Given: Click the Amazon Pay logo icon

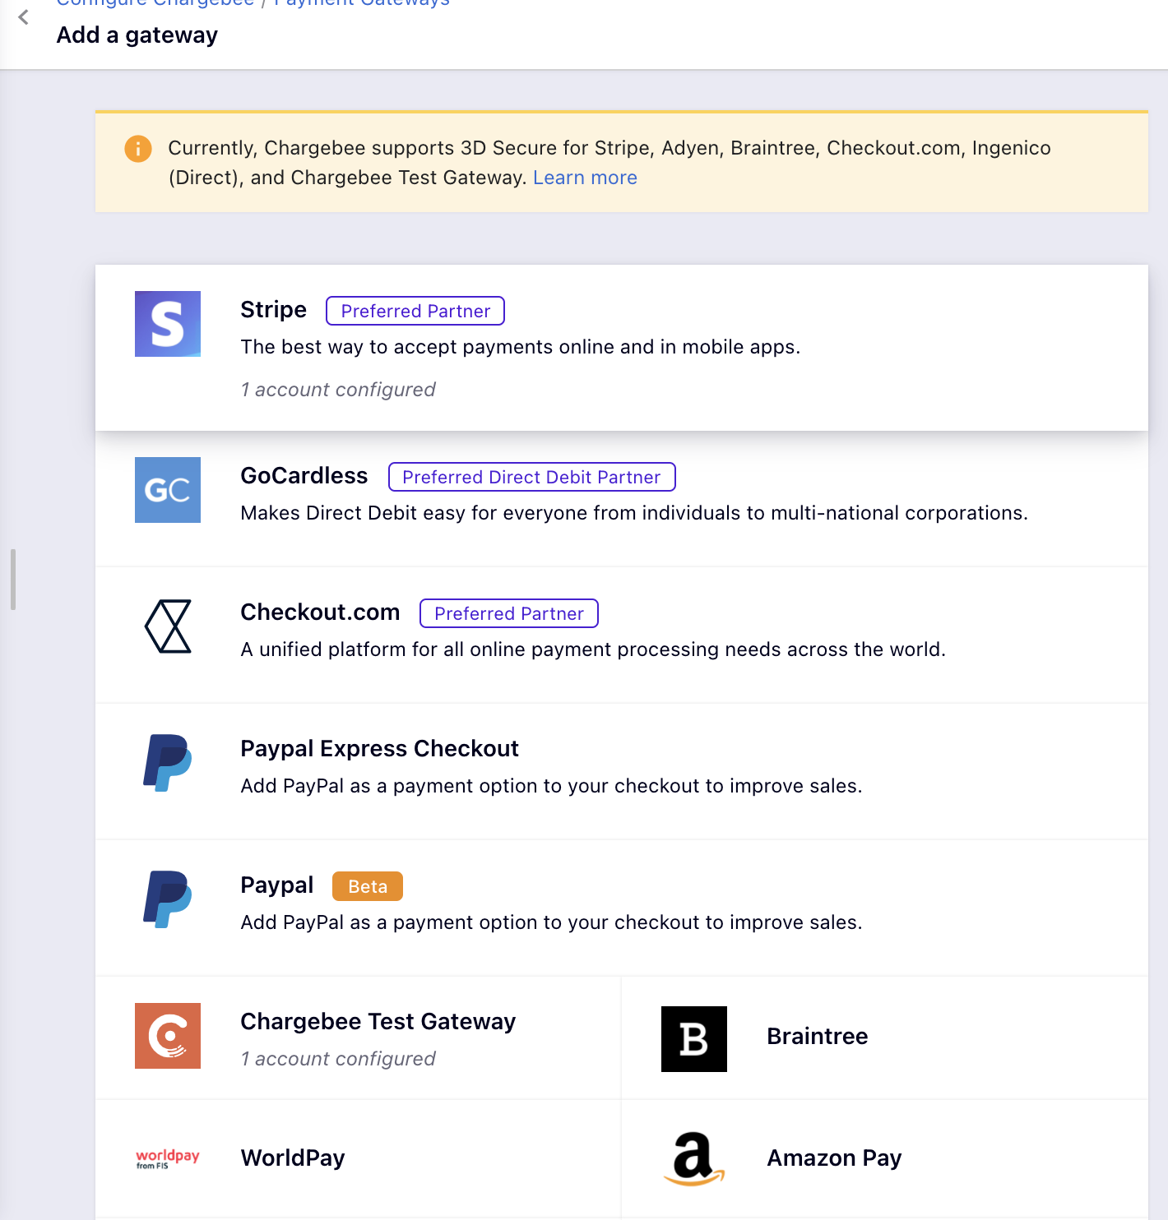Looking at the screenshot, I should coord(694,1158).
